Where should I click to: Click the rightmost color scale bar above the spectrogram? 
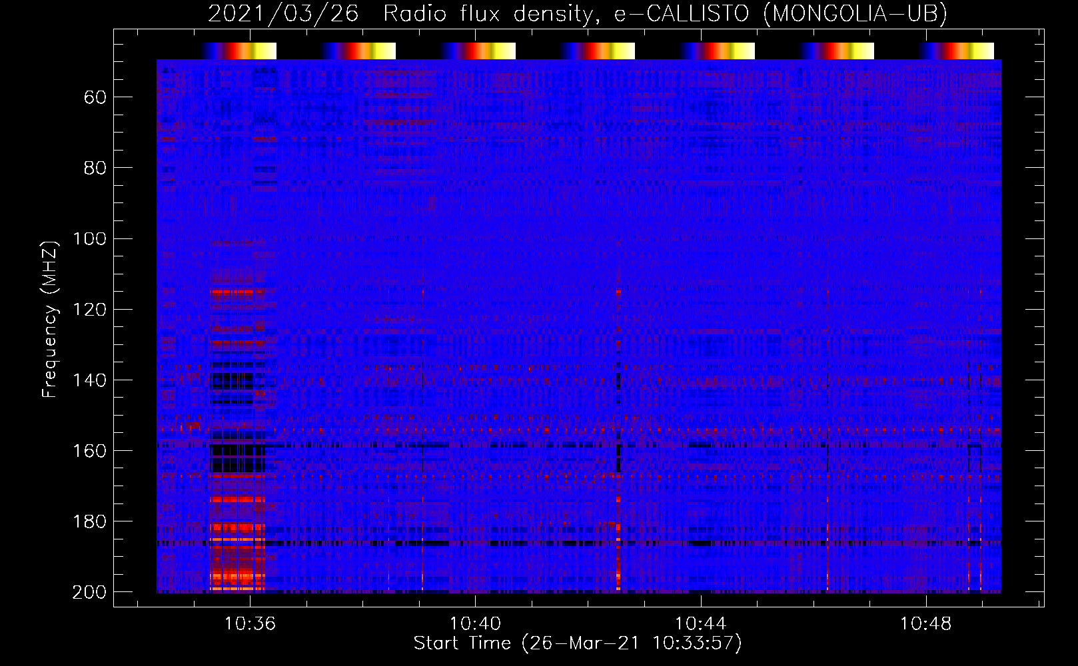[x=957, y=51]
